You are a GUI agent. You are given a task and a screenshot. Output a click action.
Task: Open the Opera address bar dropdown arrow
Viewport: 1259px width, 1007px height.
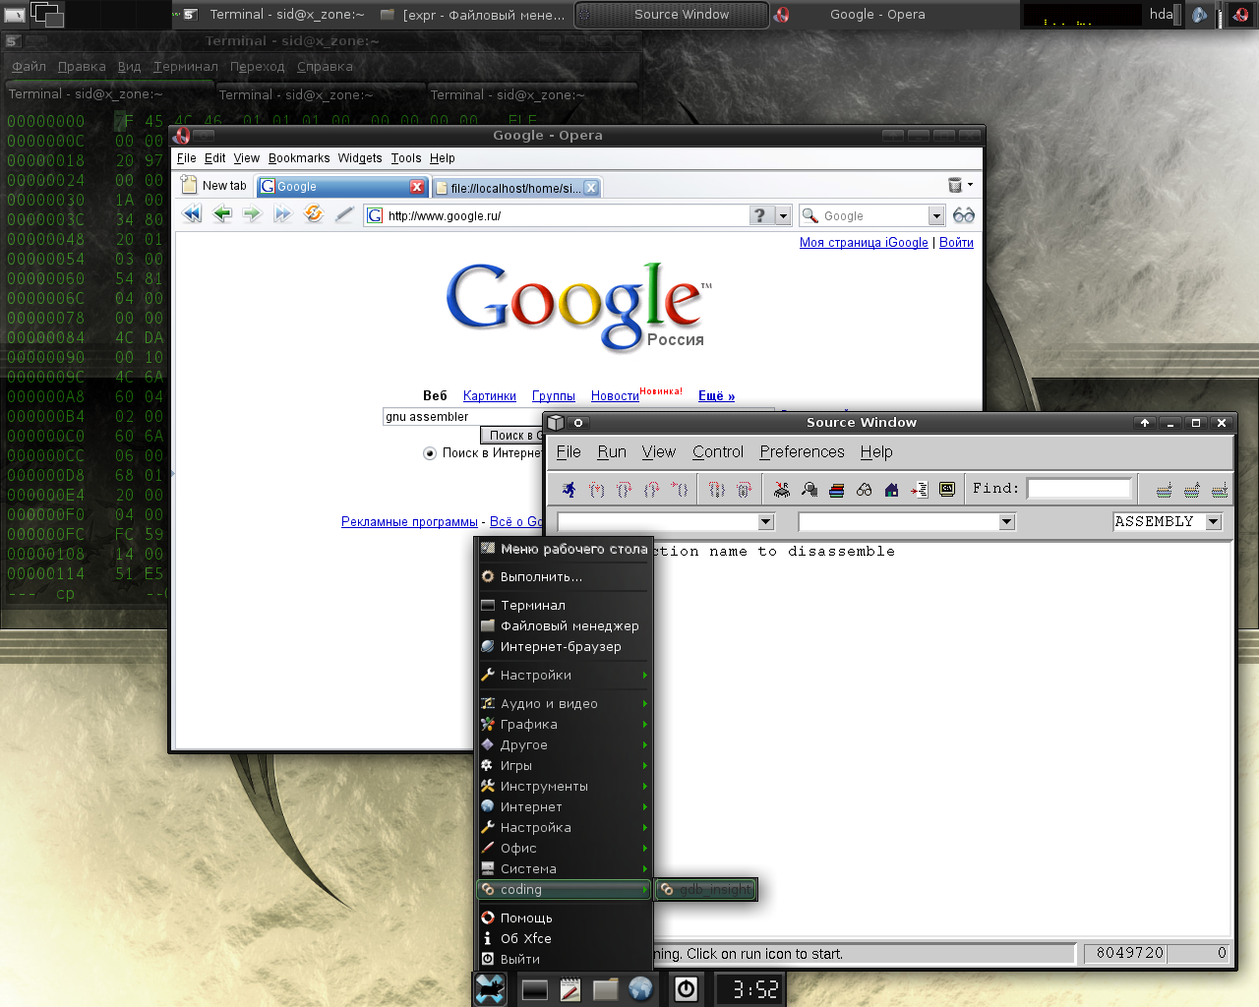coord(783,215)
